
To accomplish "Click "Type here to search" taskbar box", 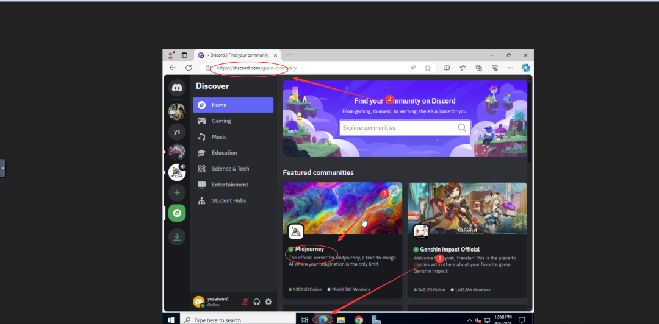I will pos(239,320).
